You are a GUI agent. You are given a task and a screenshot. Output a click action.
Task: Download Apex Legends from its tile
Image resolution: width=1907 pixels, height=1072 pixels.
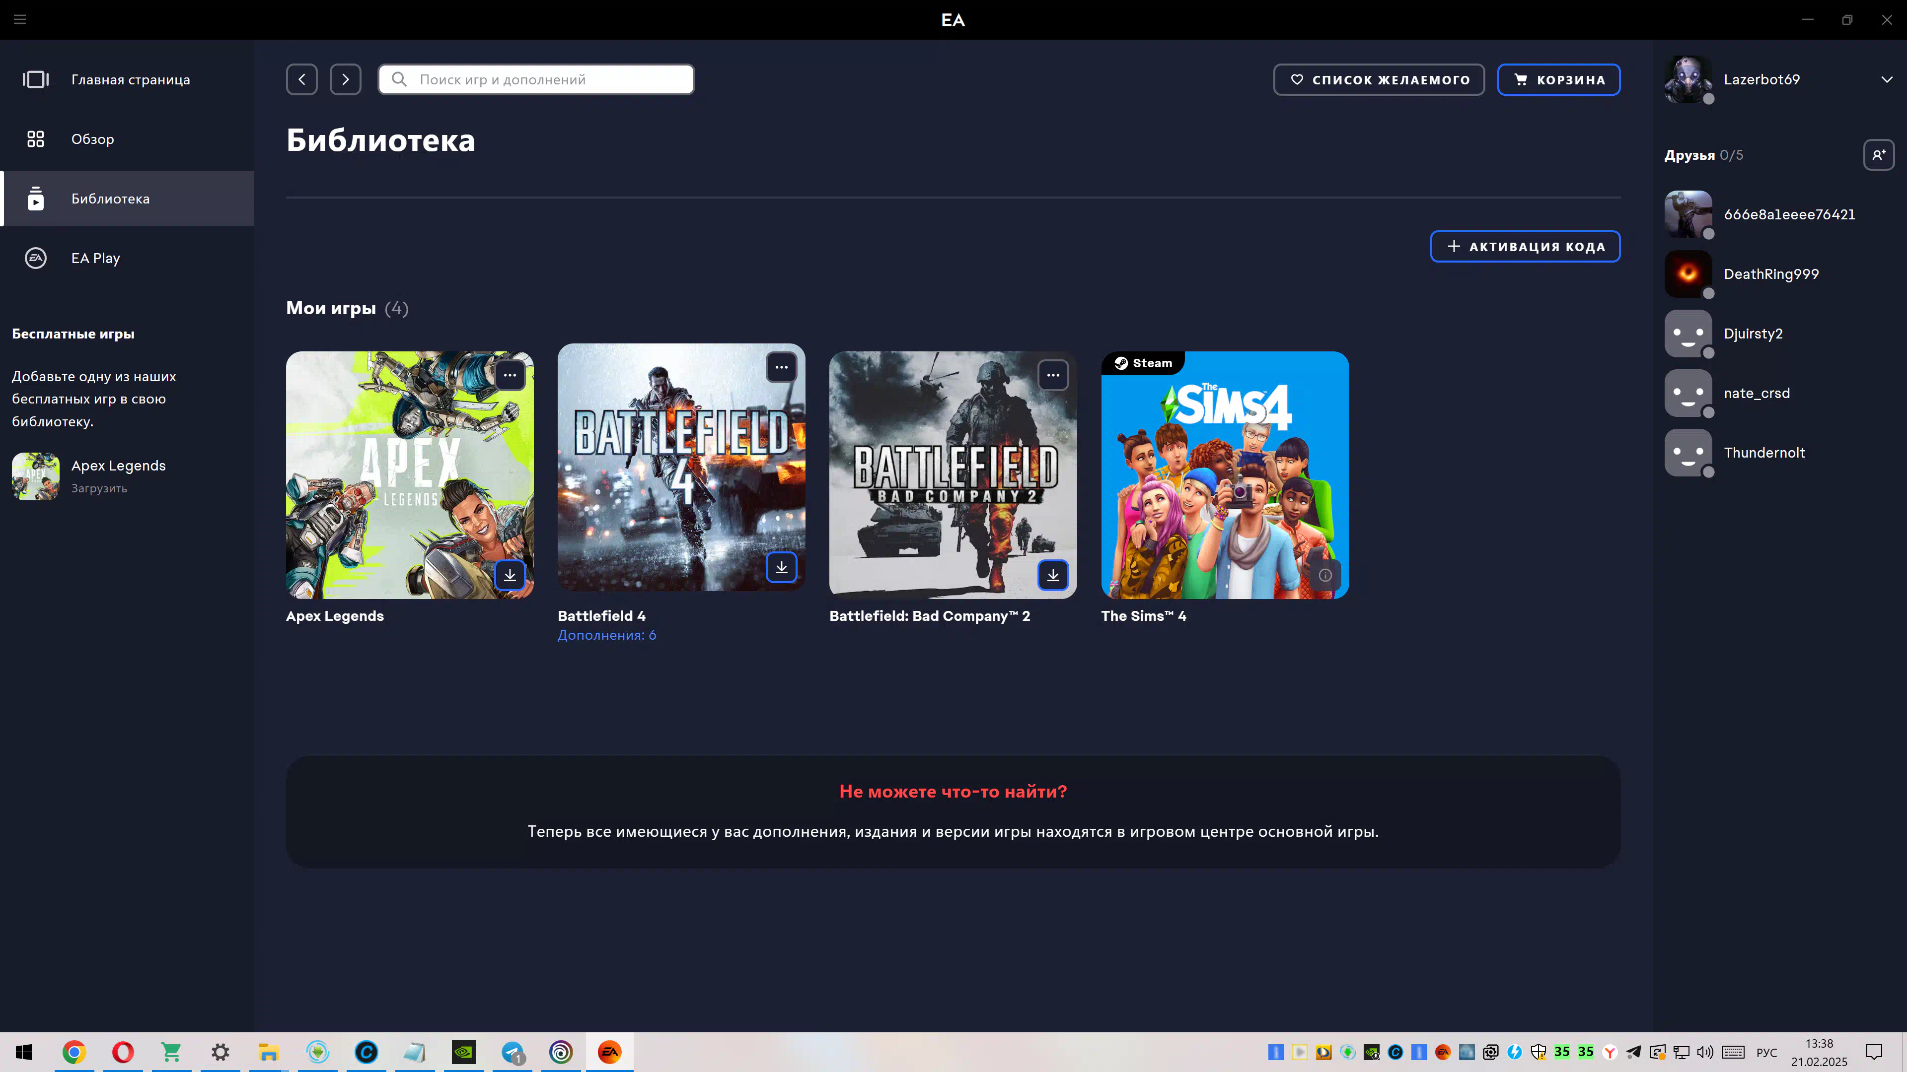pos(510,575)
